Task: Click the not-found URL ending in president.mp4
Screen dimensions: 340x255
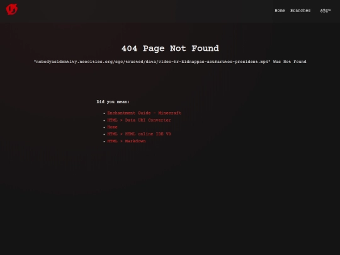Action: (x=152, y=62)
